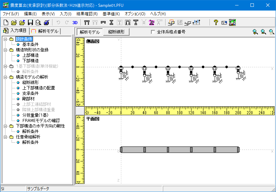This screenshot has width=276, height=192.
Task: Select 解析条件 under 下部構造の水平方向の剛性
Action: click(x=30, y=132)
